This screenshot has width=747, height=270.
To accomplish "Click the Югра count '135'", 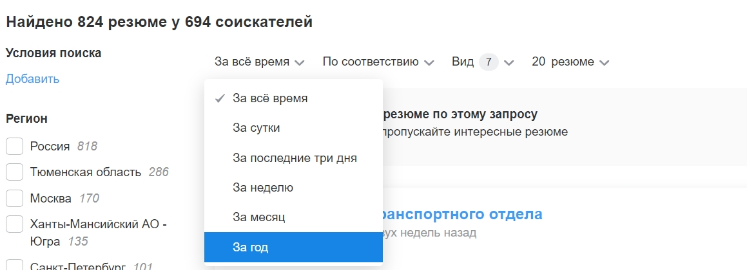I will click(77, 242).
